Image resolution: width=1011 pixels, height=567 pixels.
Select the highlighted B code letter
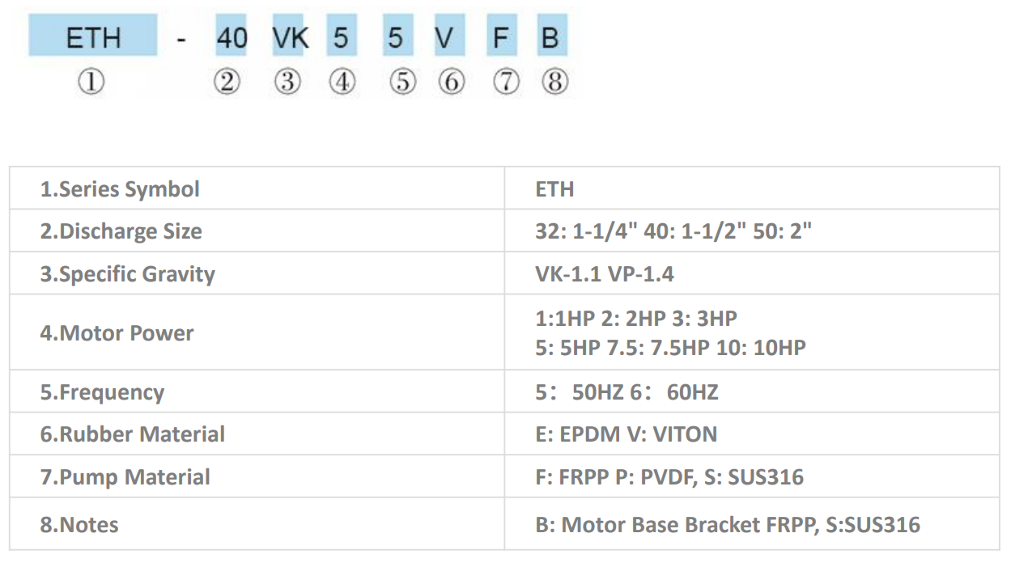click(550, 38)
